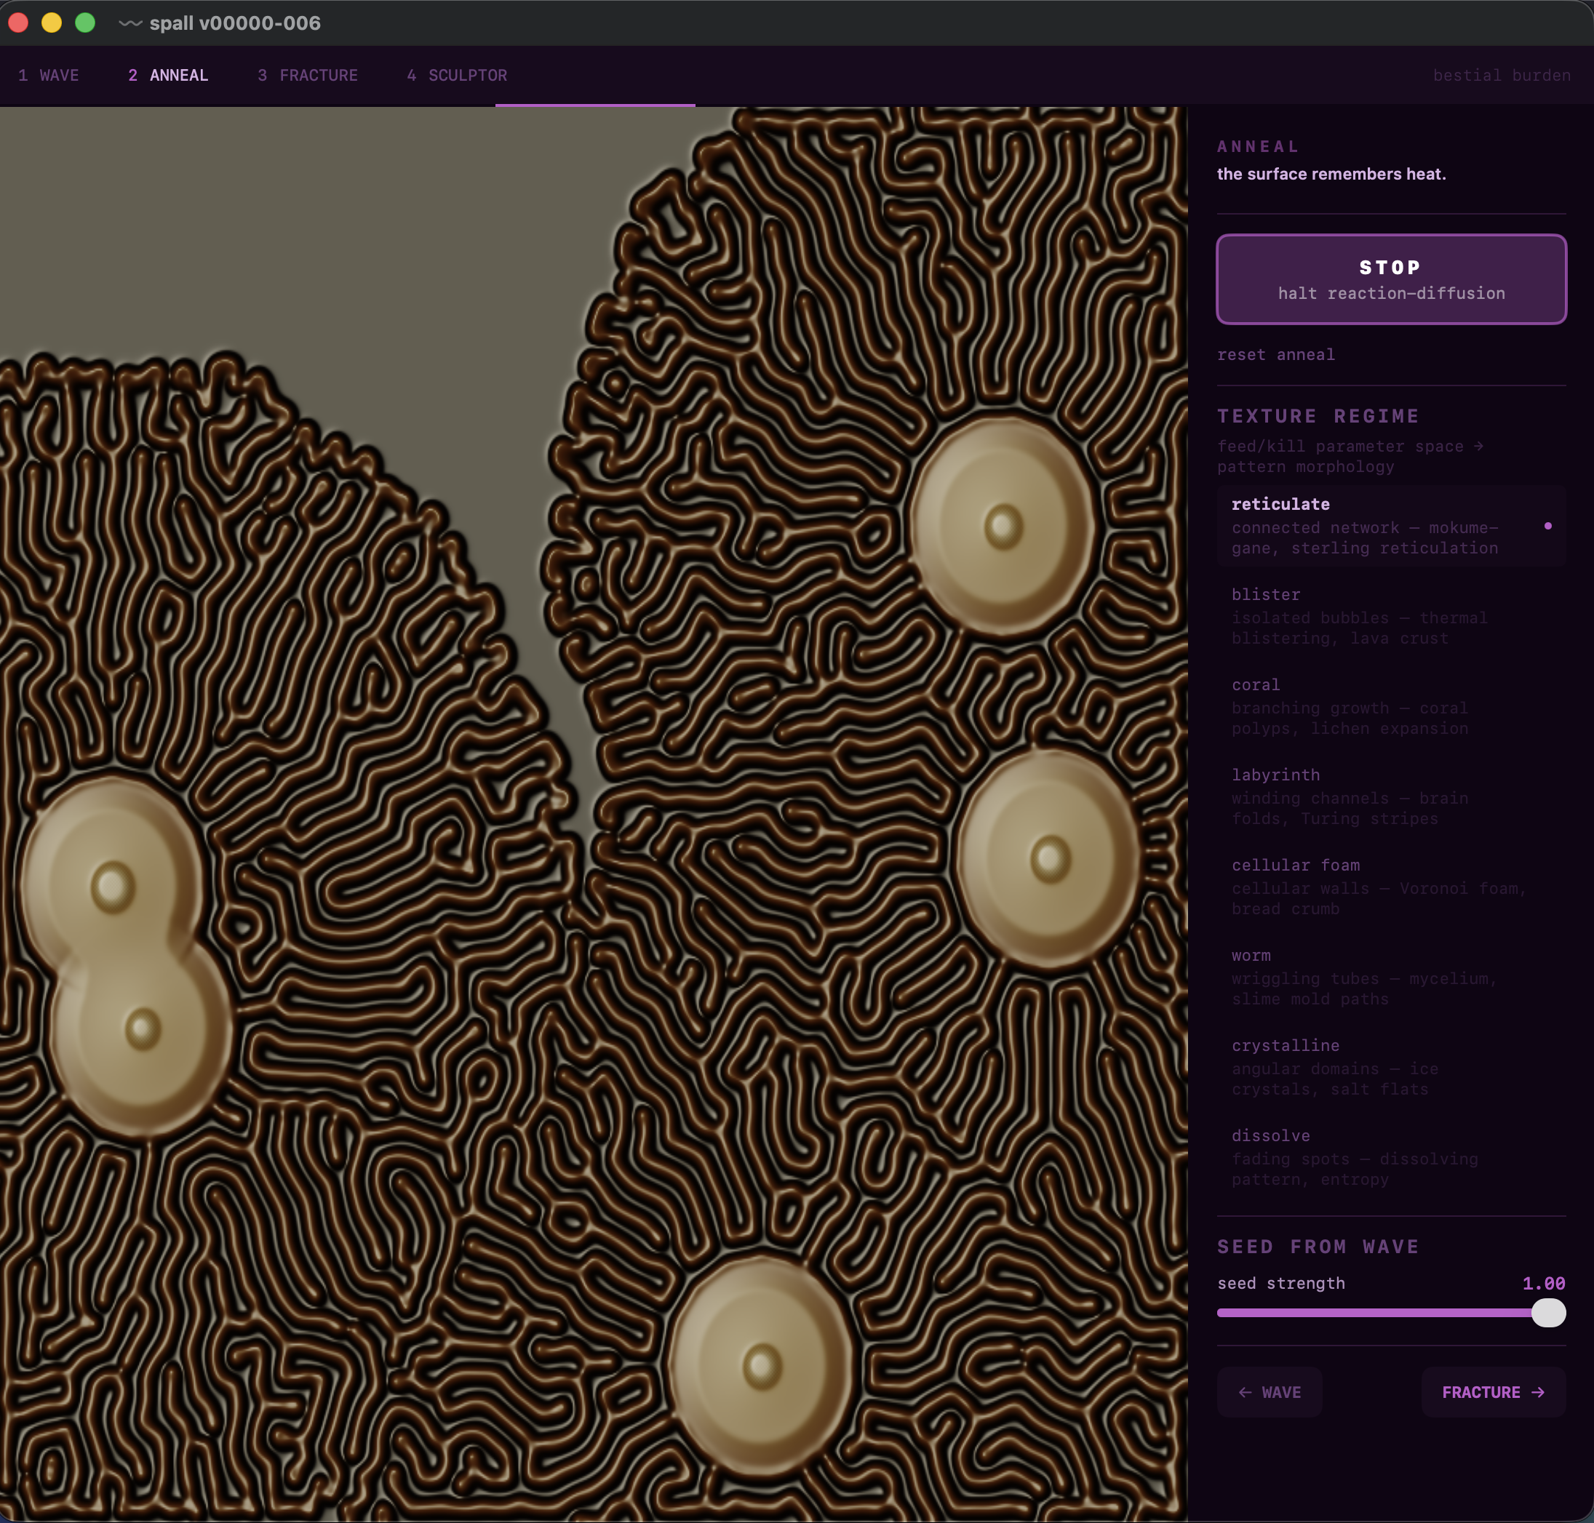Click the wave squiggle icon in title bar
1594x1523 pixels.
131,23
